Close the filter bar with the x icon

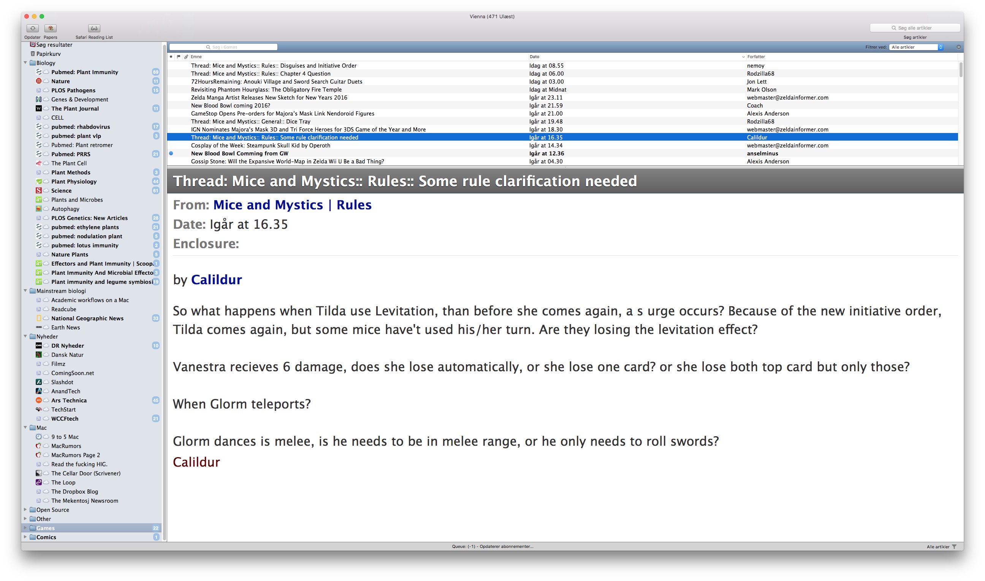coord(959,47)
